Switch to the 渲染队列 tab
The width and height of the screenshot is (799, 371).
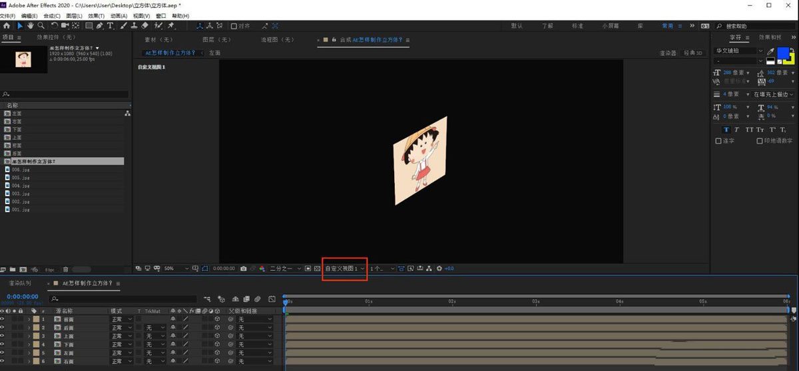20,283
